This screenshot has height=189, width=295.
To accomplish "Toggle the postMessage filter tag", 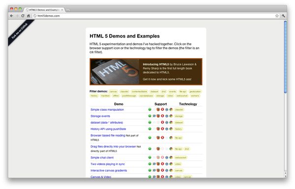I will [129, 96].
